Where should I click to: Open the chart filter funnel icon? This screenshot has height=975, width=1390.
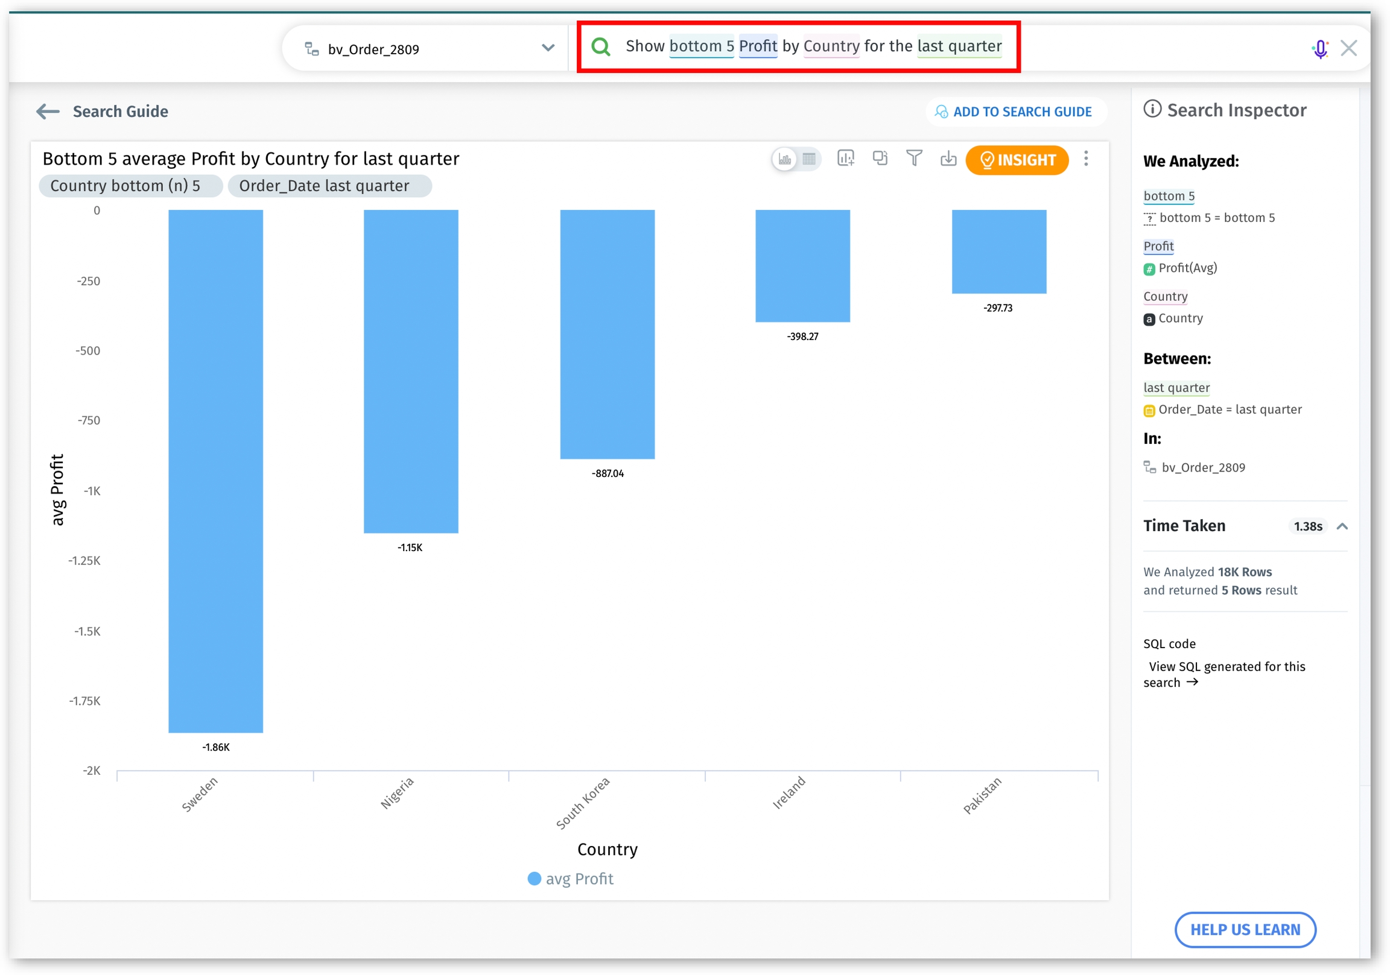[914, 159]
